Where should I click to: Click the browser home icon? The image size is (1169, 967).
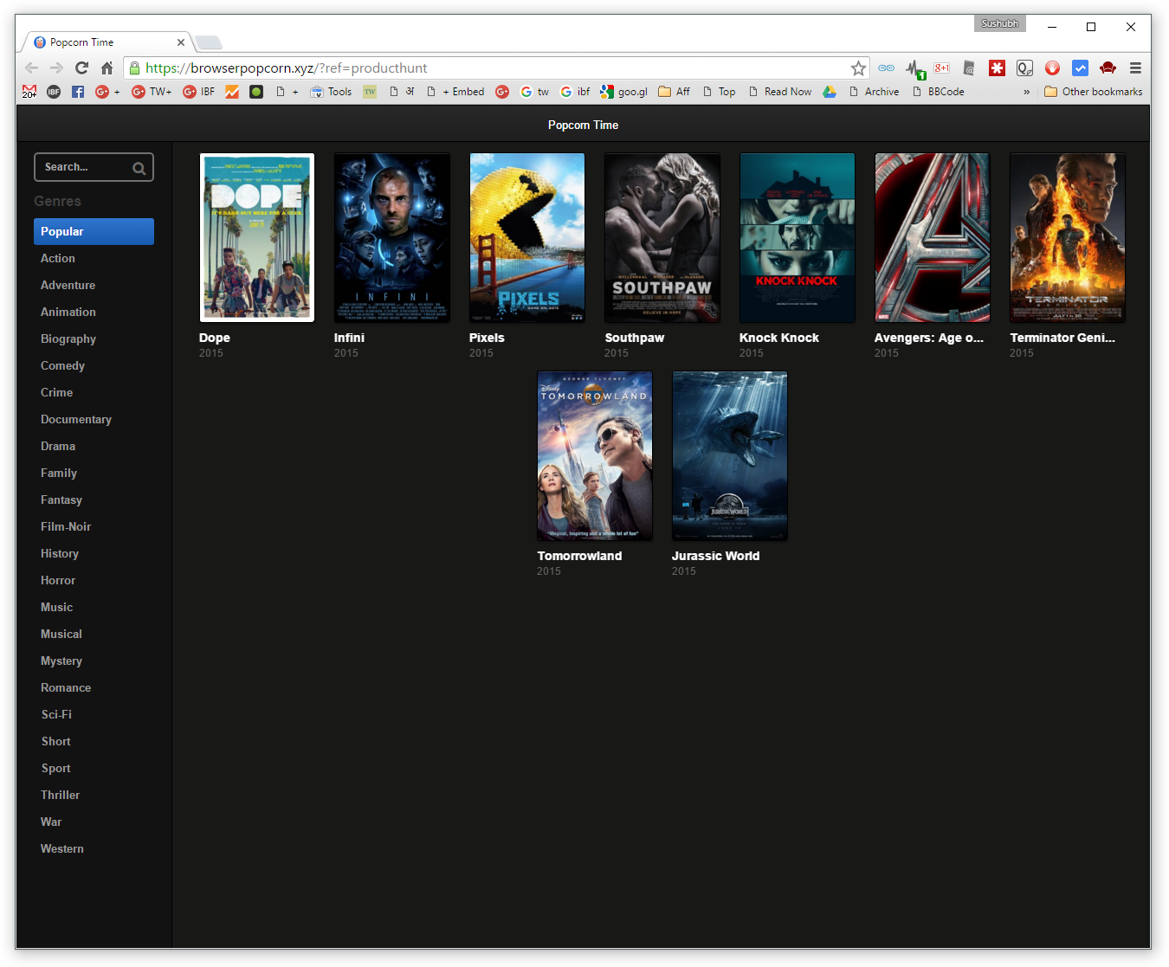pyautogui.click(x=107, y=68)
